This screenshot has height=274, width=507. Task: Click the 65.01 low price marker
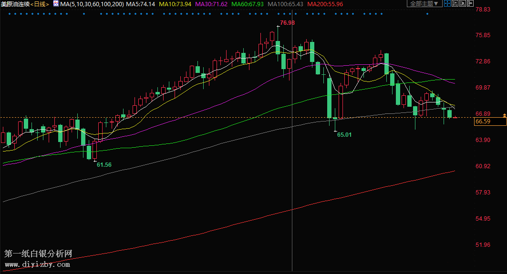344,135
